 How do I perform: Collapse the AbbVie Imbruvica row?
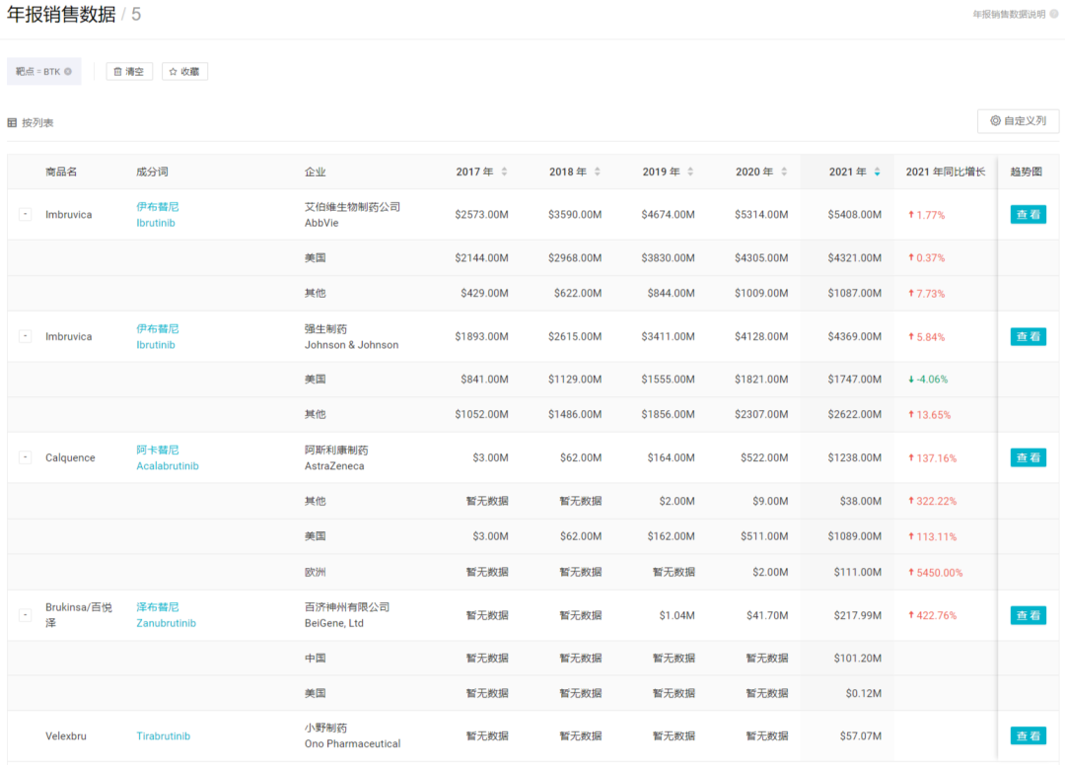[25, 215]
